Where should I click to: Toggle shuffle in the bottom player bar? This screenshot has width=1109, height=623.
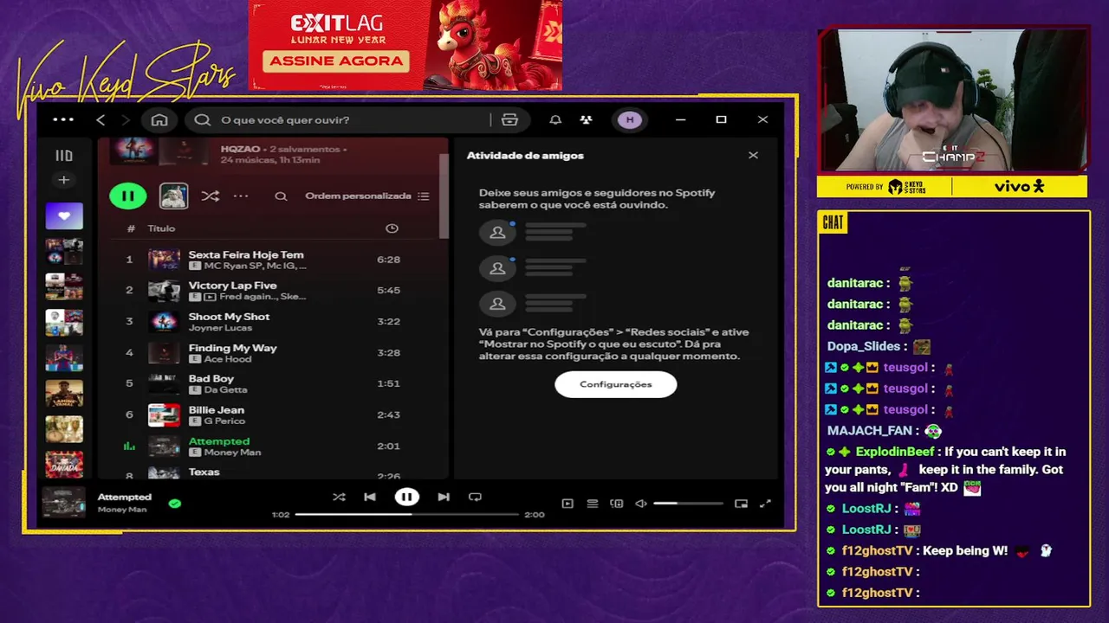point(339,497)
